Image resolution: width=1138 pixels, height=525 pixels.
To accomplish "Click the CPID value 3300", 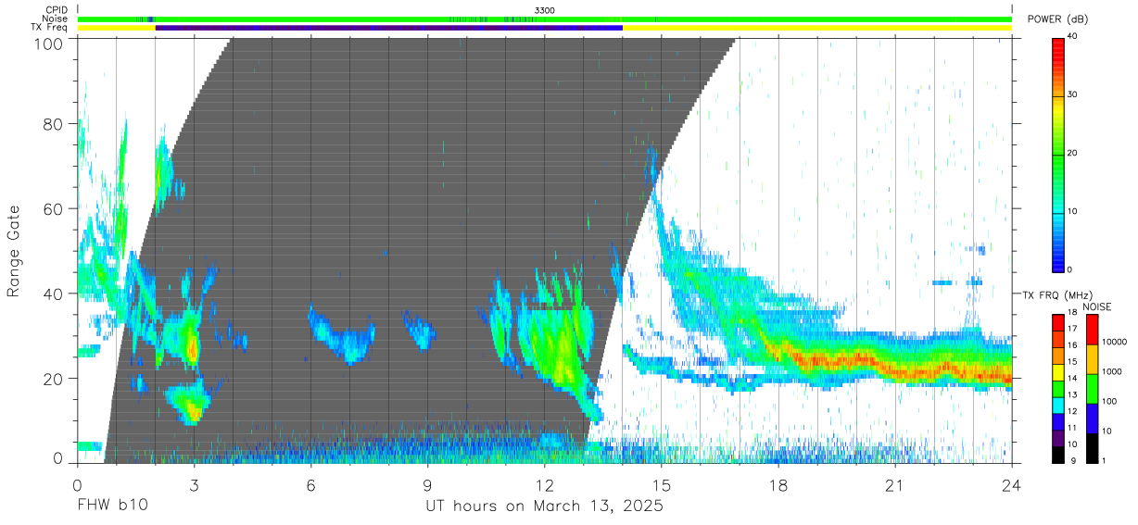I will click(x=545, y=10).
